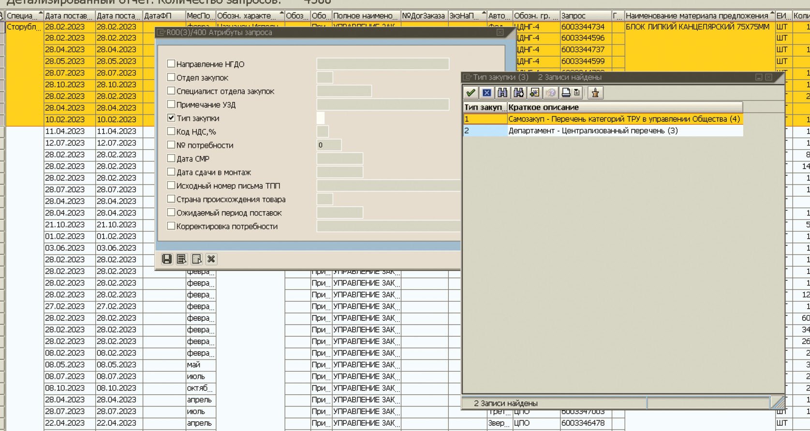Image resolution: width=810 pixels, height=431 pixels.
Task: Click the Краткое описание column header
Action: (x=624, y=107)
